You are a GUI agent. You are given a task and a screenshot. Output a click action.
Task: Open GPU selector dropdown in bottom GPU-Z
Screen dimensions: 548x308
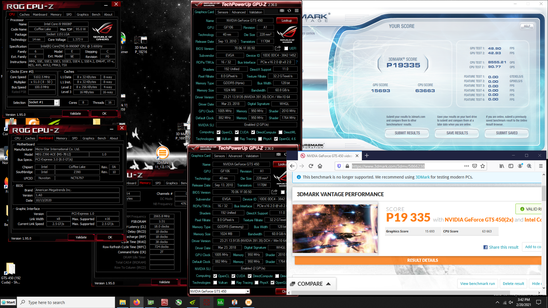248,291
